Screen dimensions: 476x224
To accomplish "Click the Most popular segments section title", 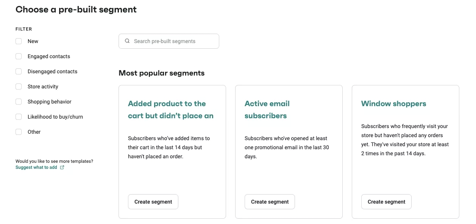I will (x=161, y=73).
